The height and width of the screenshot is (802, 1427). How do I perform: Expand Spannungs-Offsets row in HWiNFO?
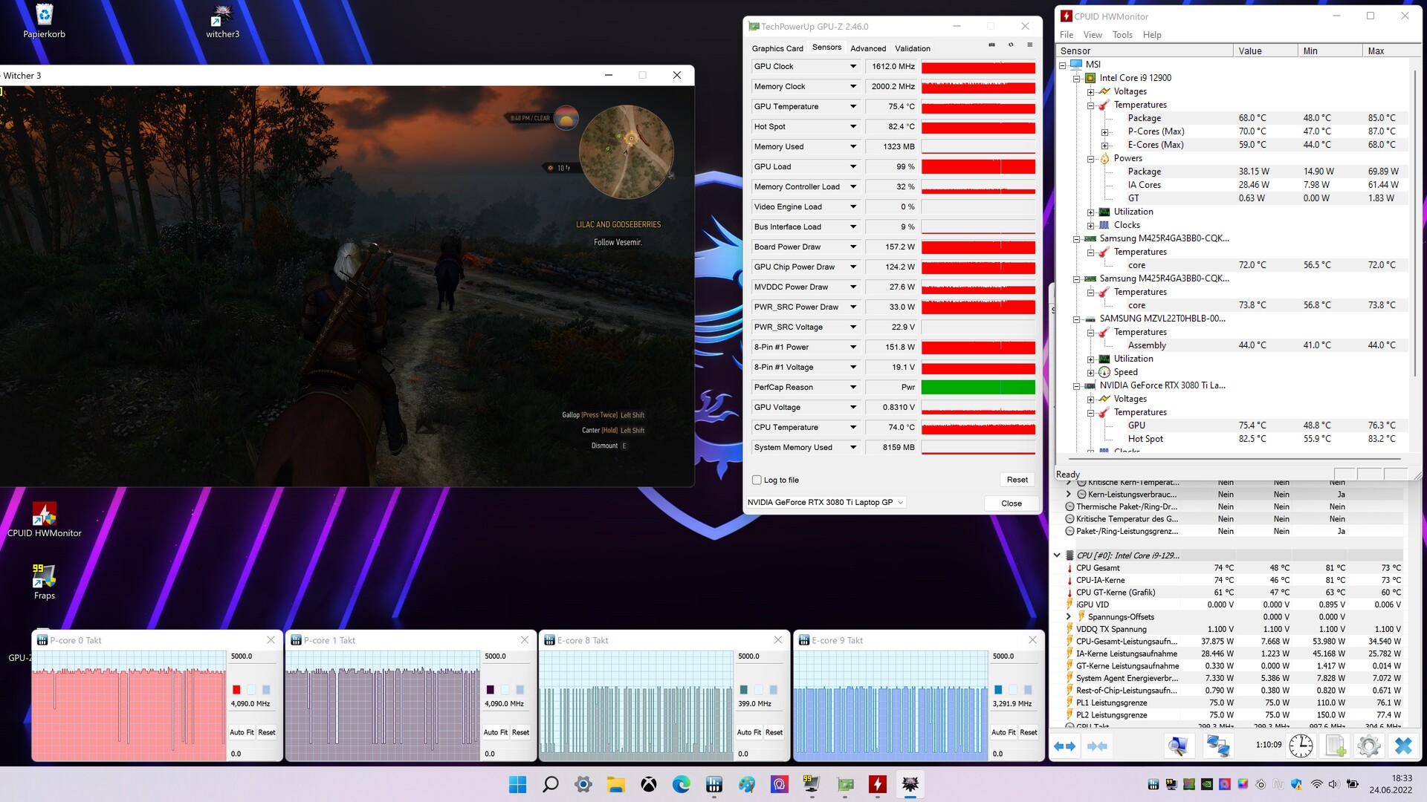coord(1069,617)
